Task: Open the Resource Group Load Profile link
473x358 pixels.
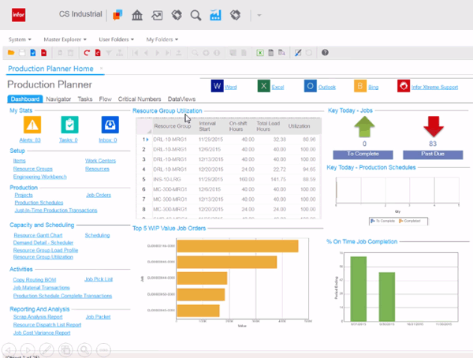Action: 46,250
